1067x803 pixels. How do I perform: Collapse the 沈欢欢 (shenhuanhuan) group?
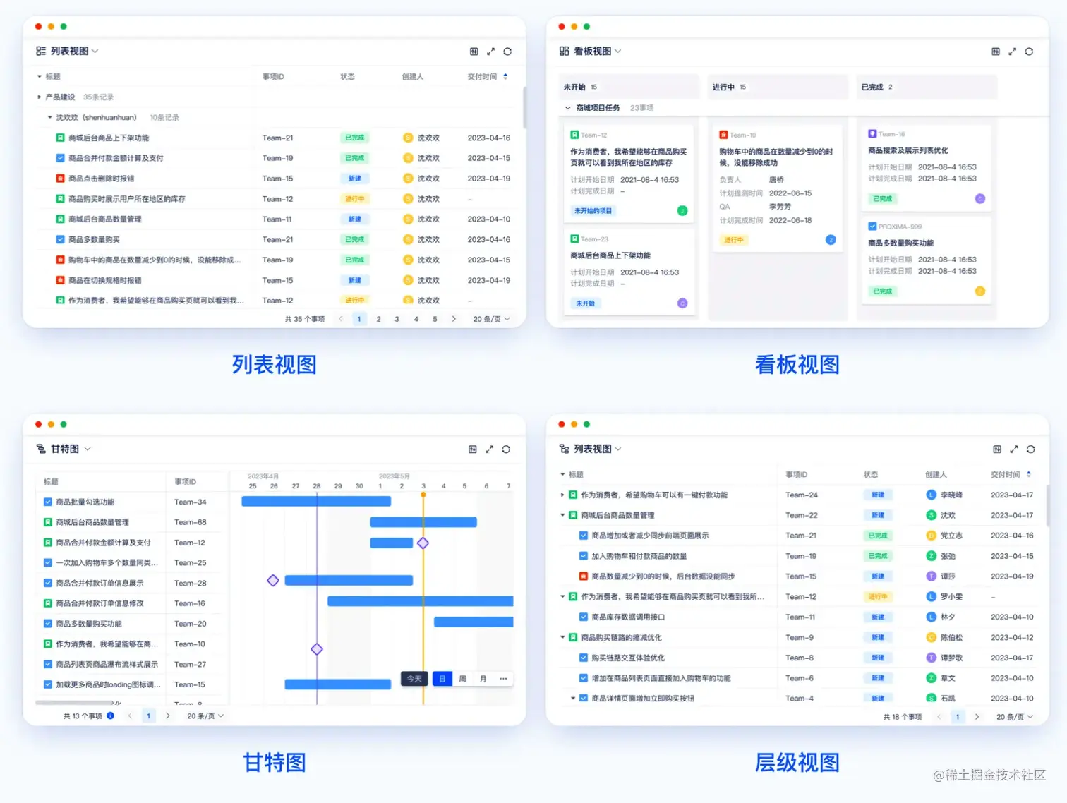(x=49, y=117)
